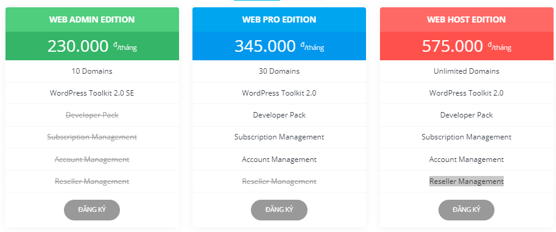The width and height of the screenshot is (556, 232).
Task: Select the WEB PRO EDITION blue header
Action: (279, 19)
